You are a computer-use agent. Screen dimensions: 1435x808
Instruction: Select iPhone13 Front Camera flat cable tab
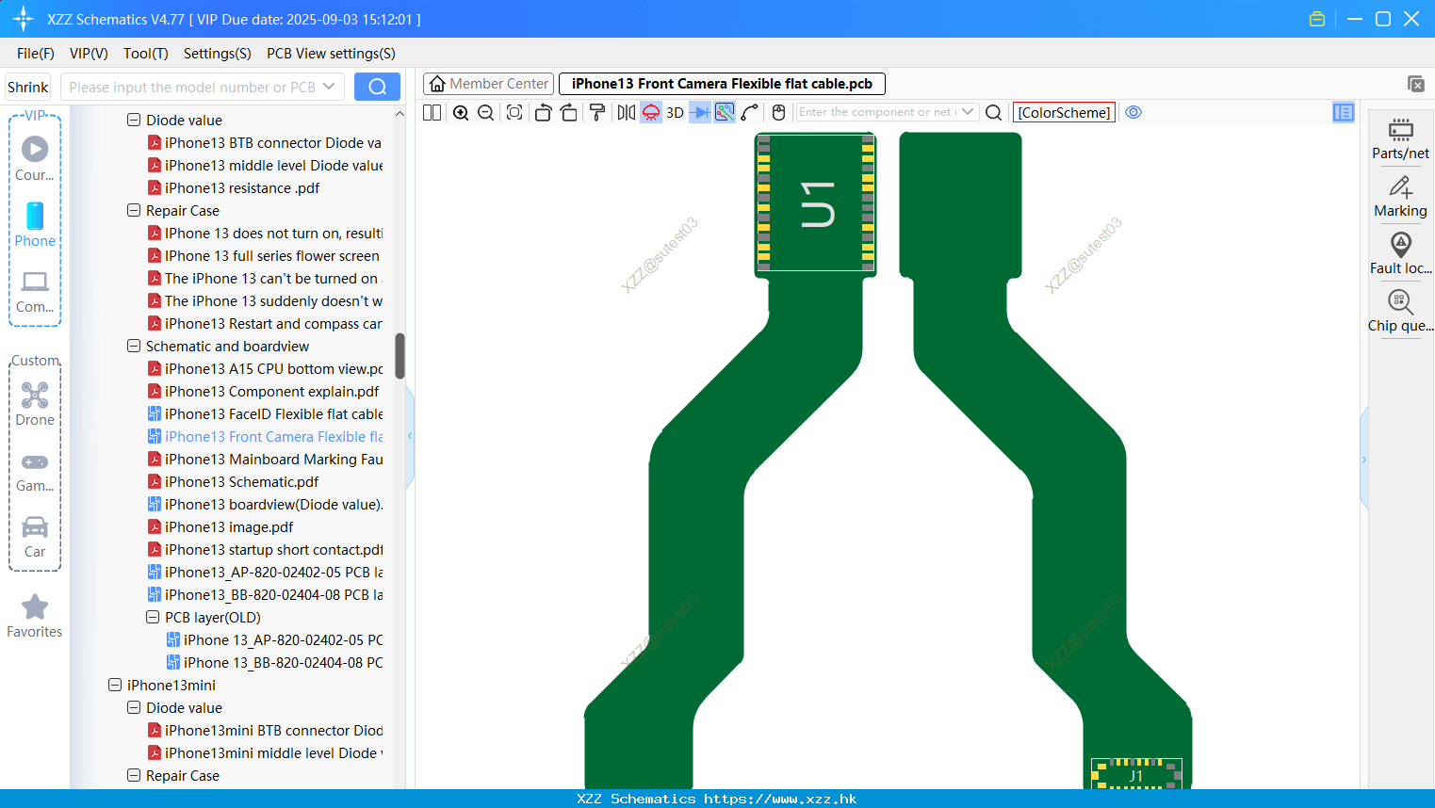tap(722, 84)
